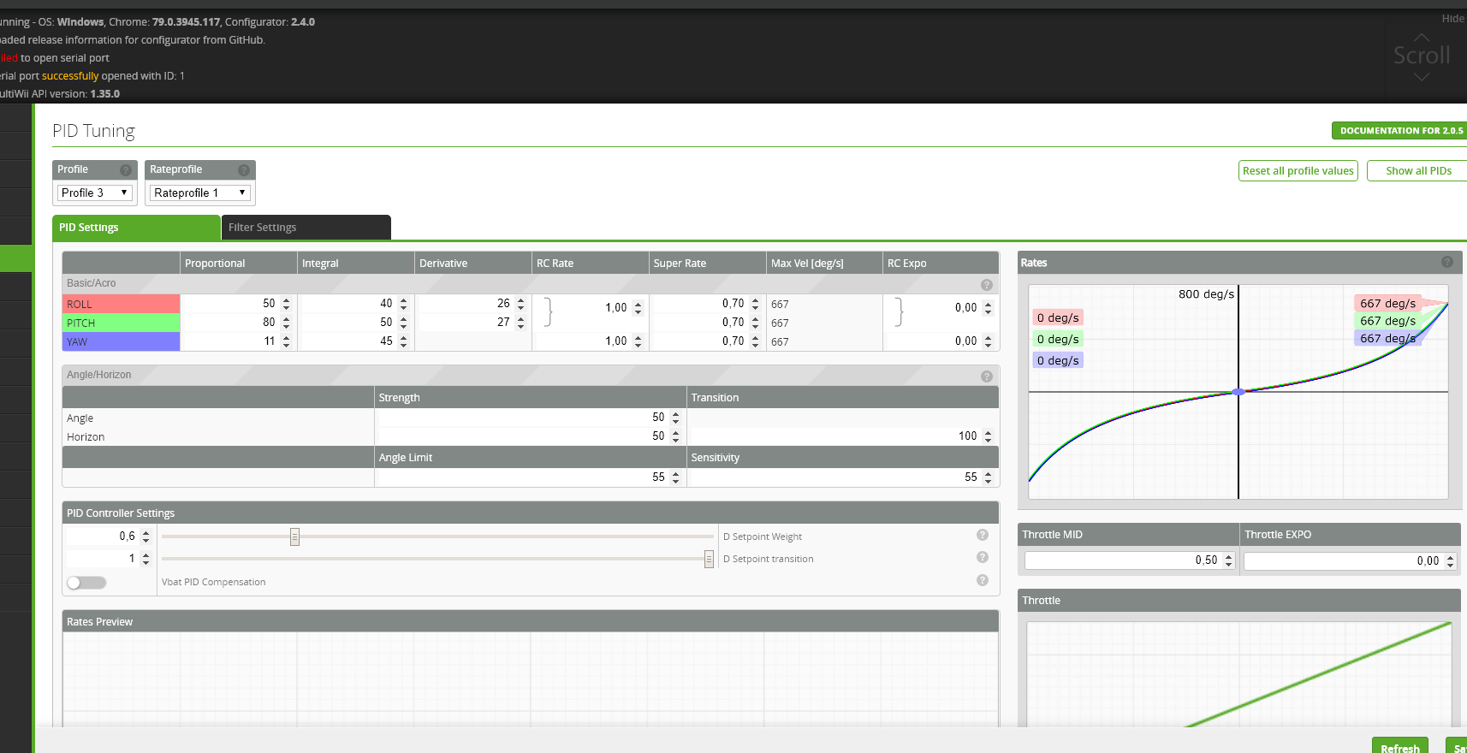Image resolution: width=1467 pixels, height=753 pixels.
Task: Switch to PID Settings tab
Action: [x=136, y=228]
